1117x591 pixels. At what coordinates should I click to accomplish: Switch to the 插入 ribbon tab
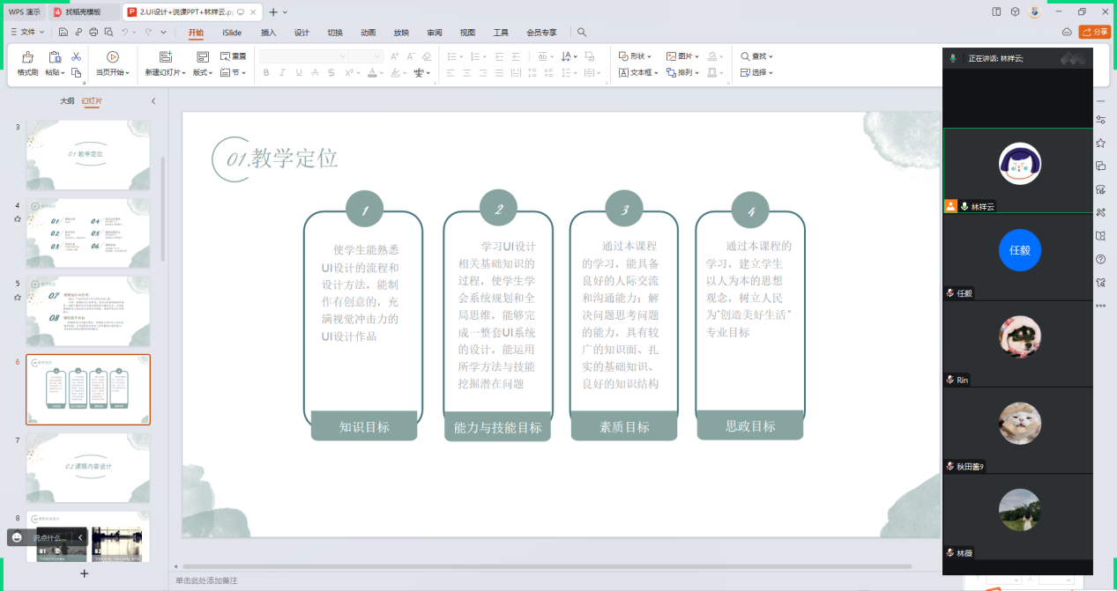pos(268,33)
